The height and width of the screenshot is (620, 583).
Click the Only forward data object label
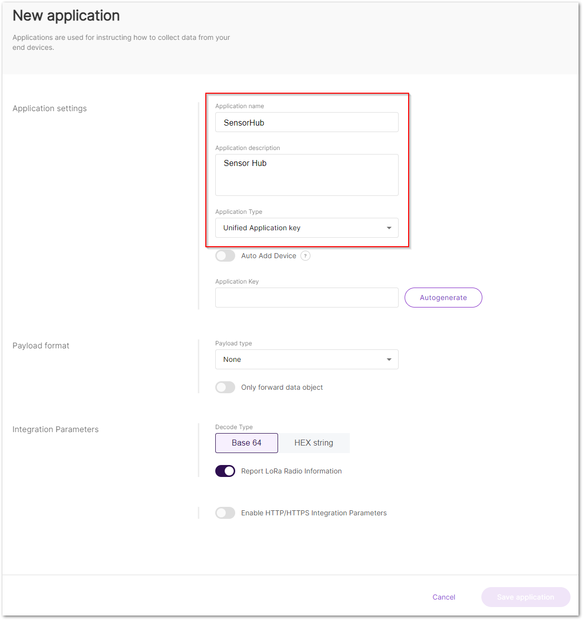click(x=282, y=387)
